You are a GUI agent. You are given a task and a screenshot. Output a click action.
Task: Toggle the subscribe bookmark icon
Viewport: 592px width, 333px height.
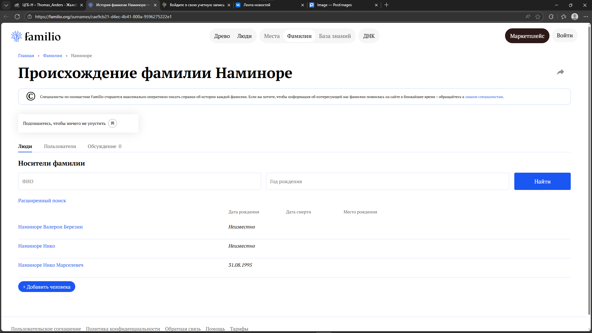[113, 123]
